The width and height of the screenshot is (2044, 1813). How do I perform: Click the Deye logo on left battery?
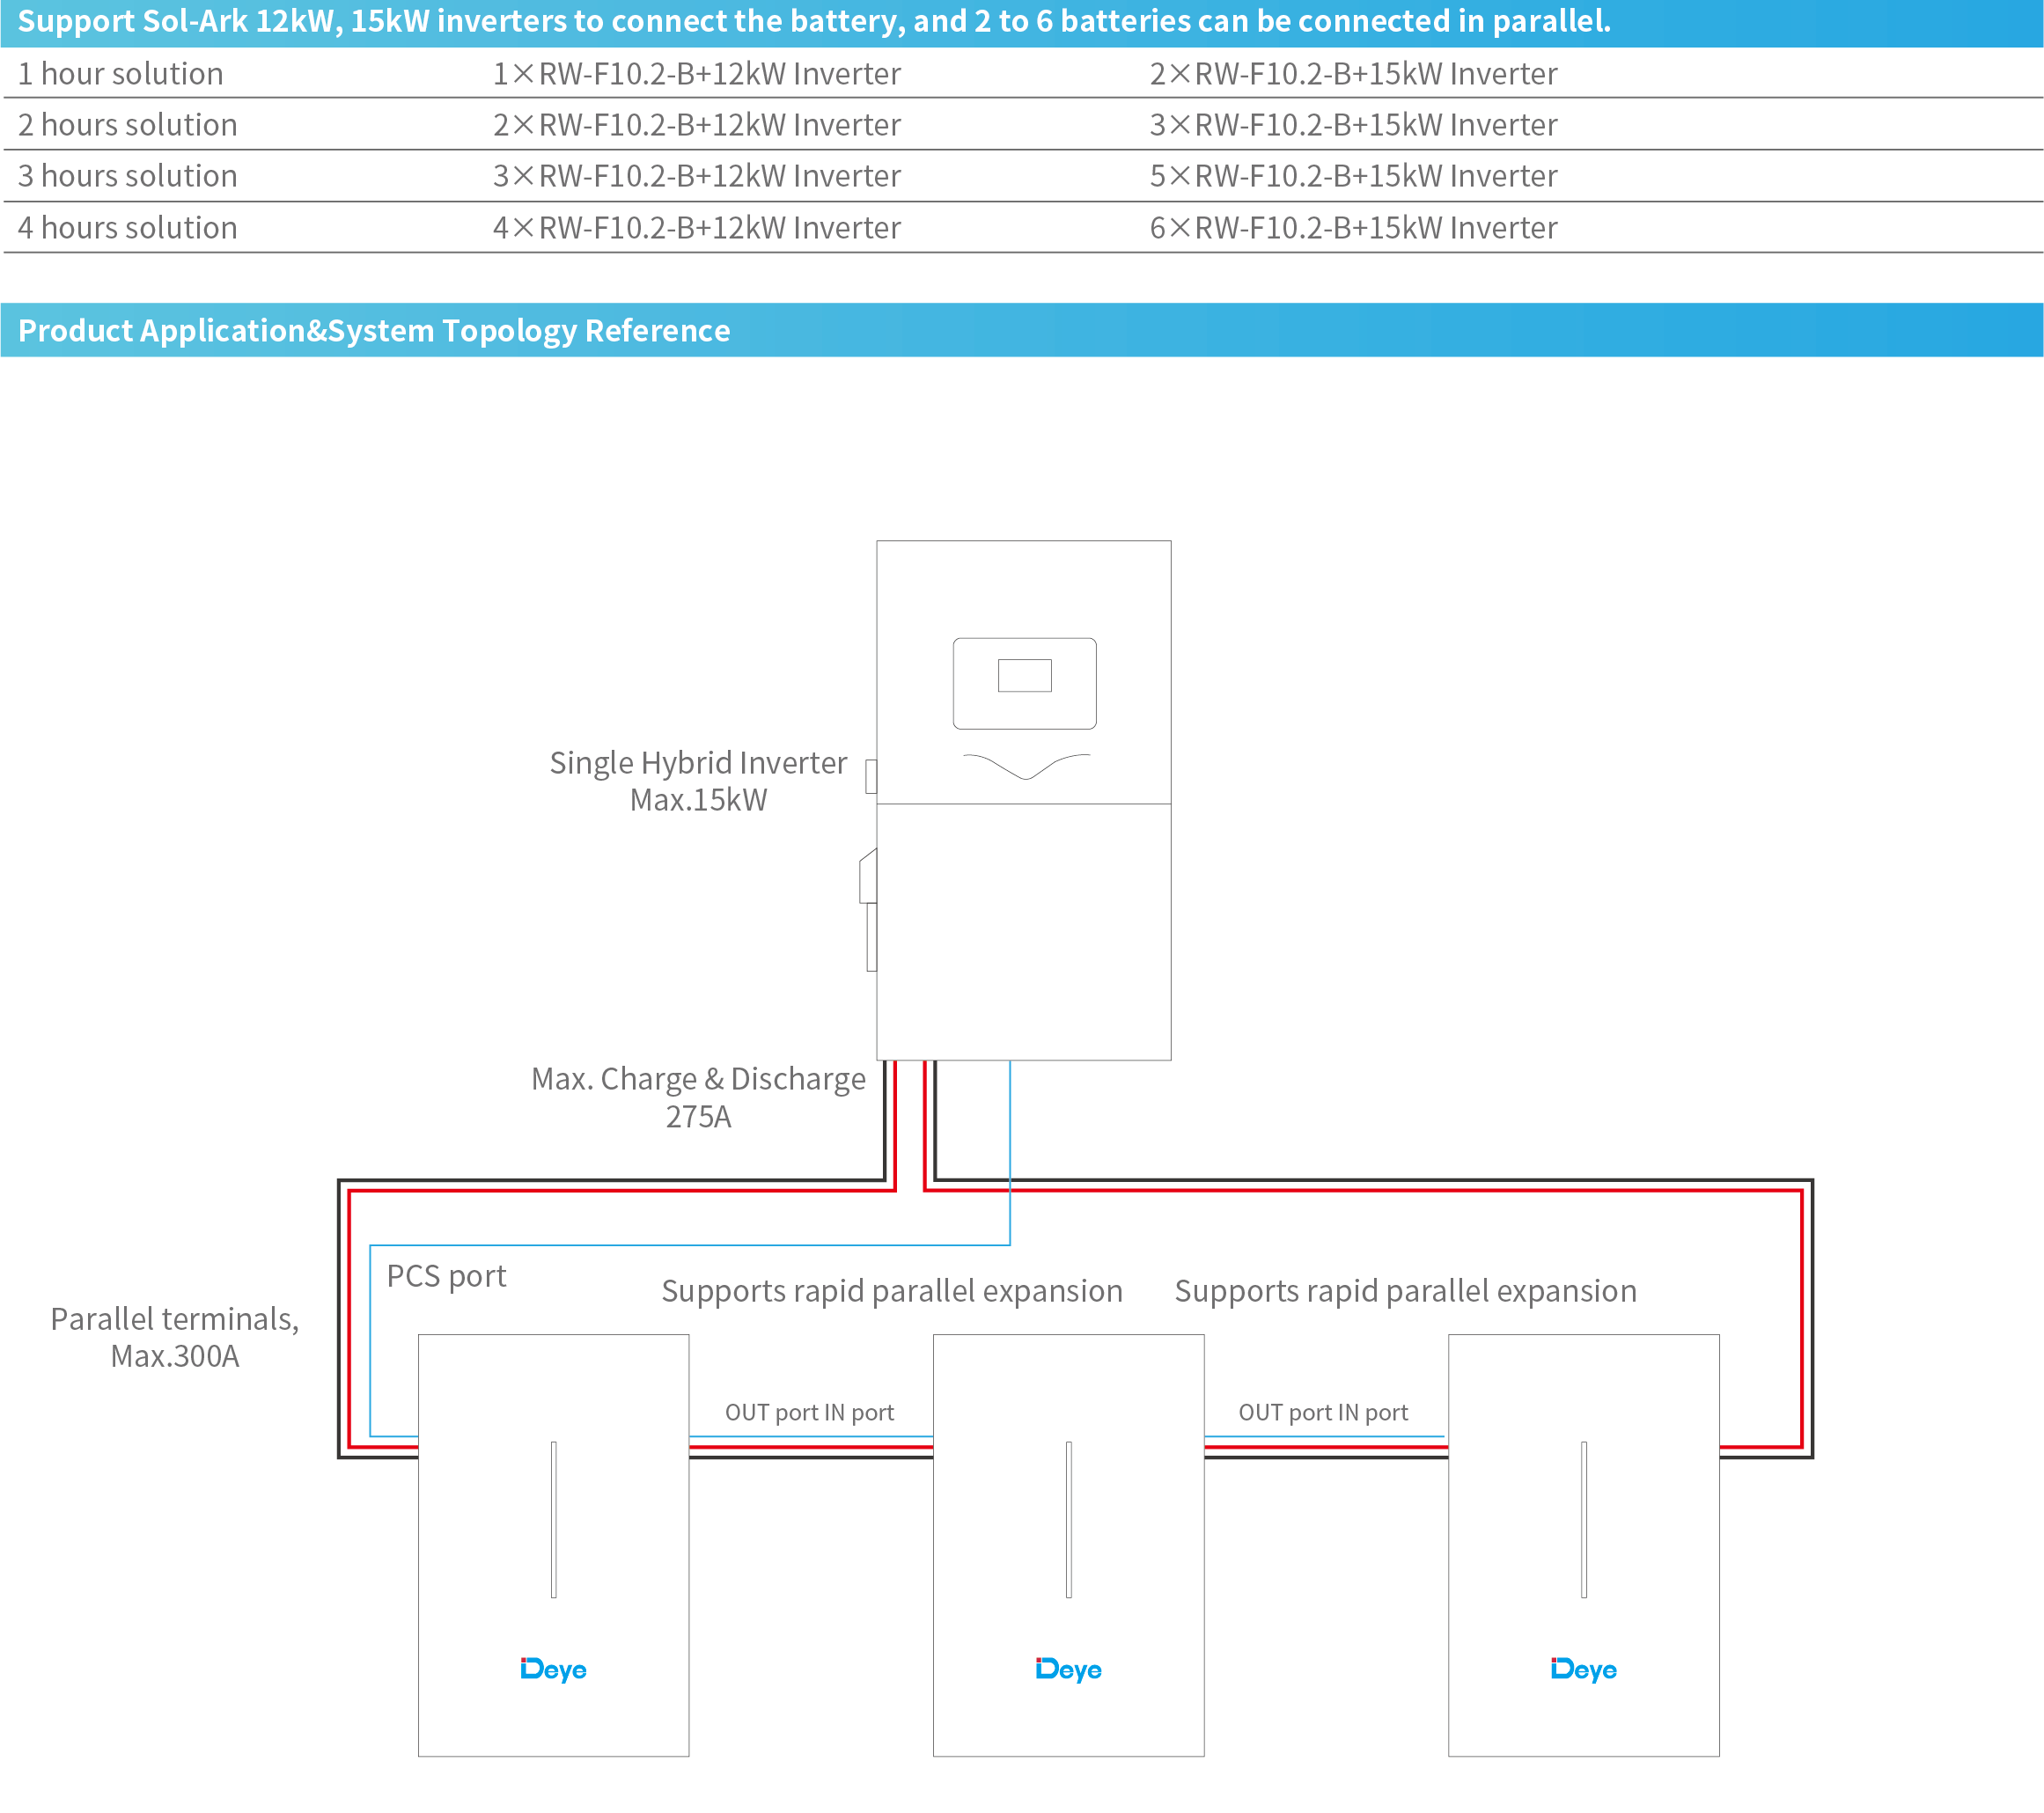[x=553, y=1669]
